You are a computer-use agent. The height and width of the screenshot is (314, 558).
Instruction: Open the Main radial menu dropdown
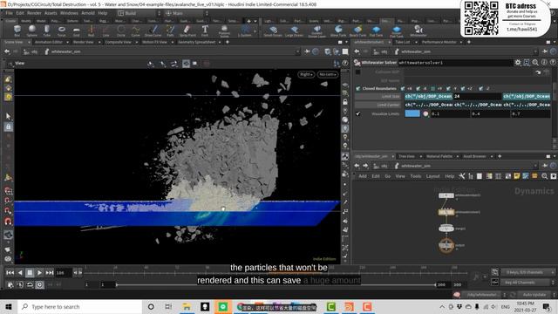187,13
